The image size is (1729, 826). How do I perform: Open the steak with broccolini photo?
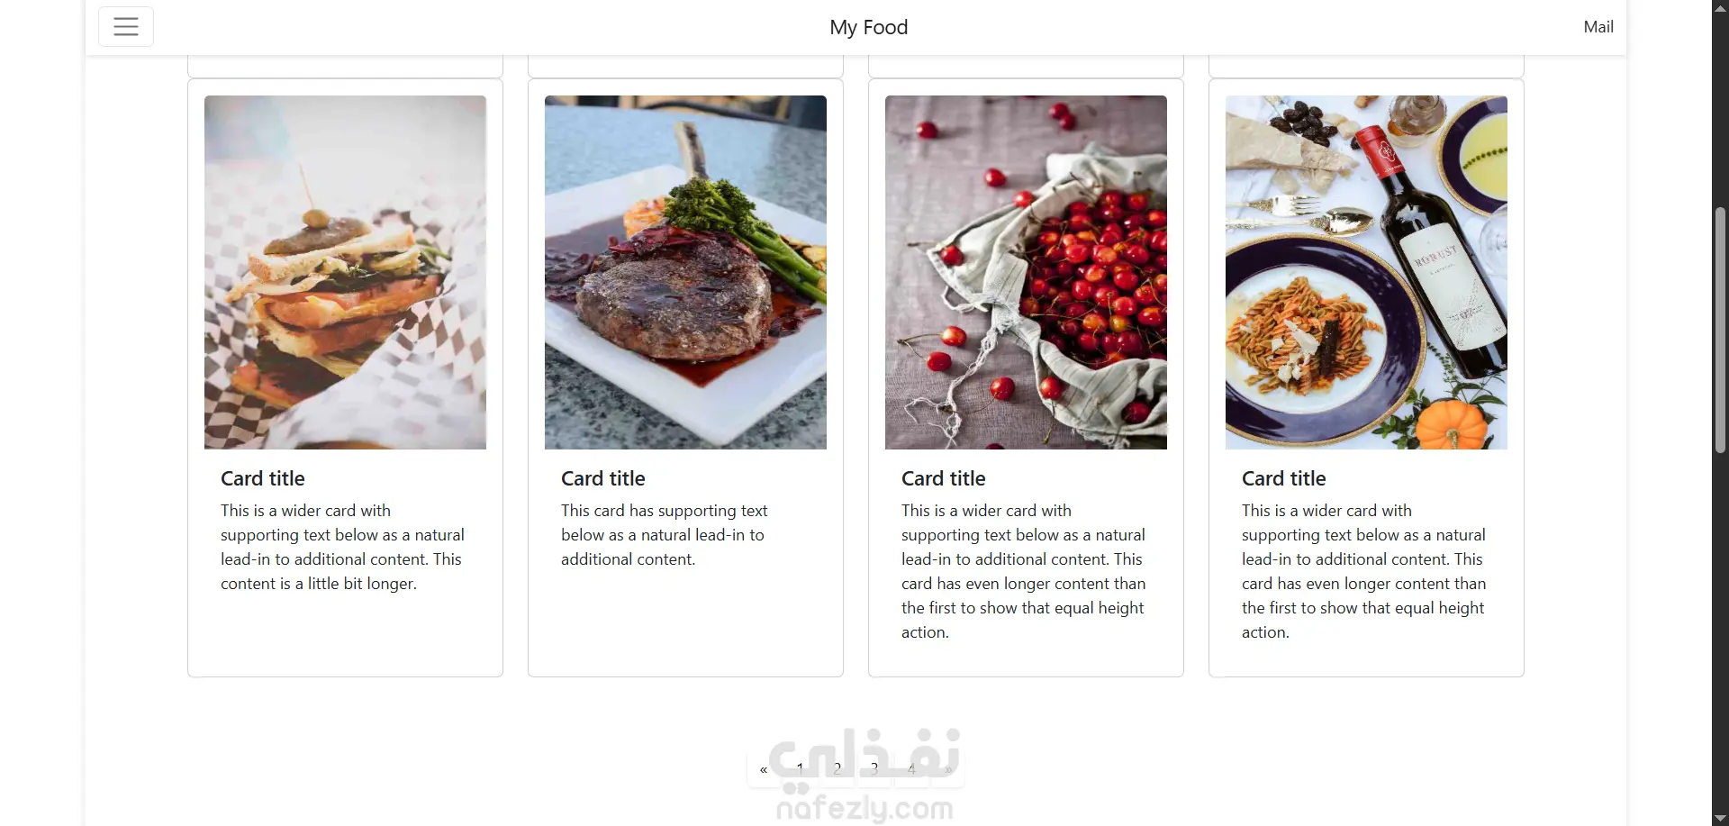[x=685, y=272]
